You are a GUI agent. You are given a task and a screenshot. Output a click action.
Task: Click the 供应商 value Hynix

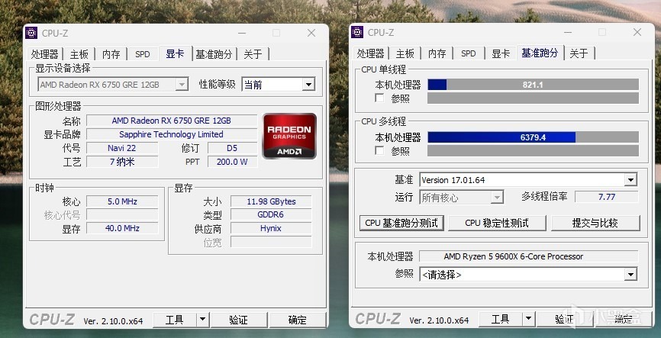pos(271,228)
